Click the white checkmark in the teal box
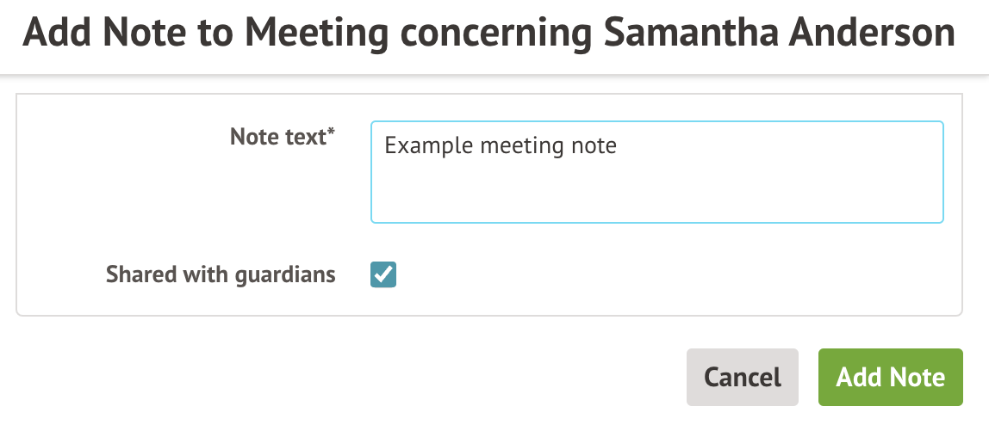Screen dimensions: 989x425 (x=383, y=275)
